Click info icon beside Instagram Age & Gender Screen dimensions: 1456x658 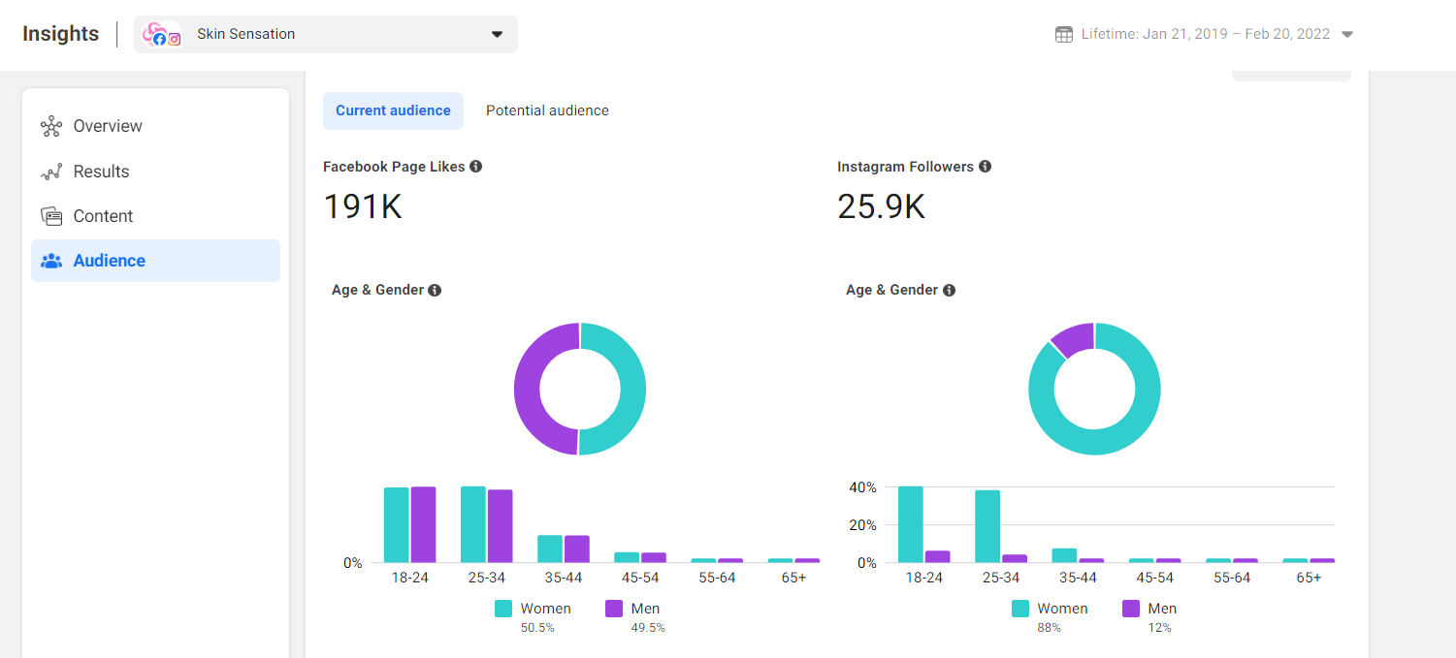coord(949,290)
